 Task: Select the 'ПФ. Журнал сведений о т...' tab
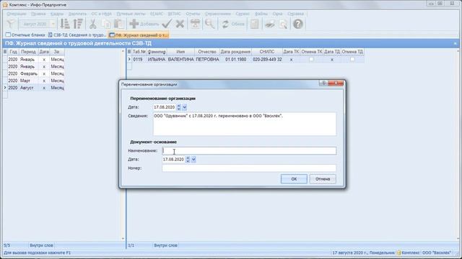tap(139, 35)
